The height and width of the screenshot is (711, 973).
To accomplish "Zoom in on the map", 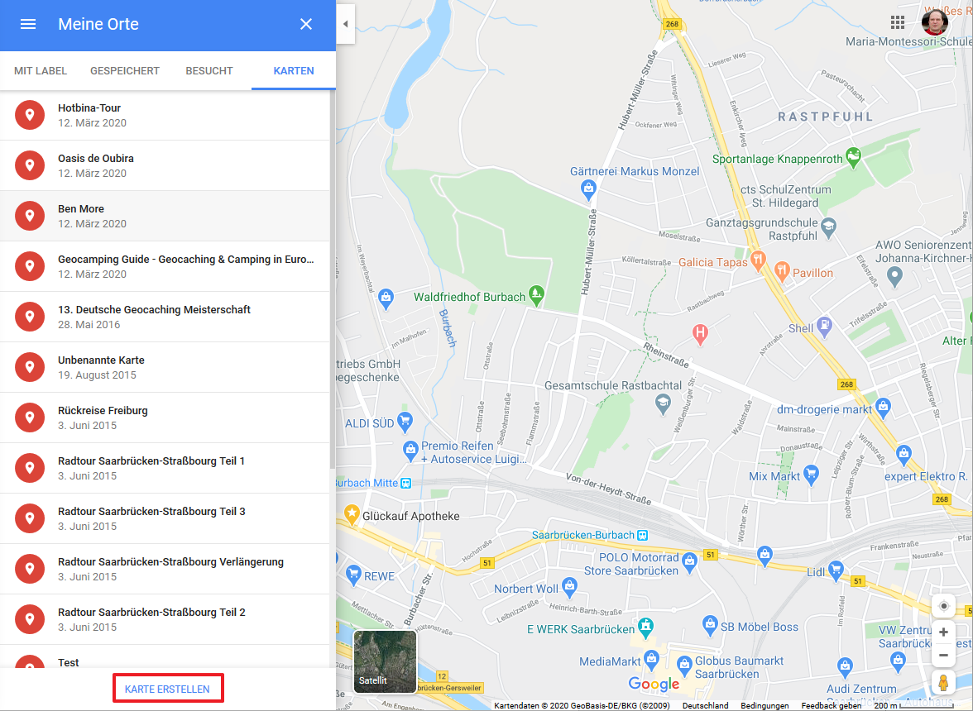I will (x=943, y=632).
